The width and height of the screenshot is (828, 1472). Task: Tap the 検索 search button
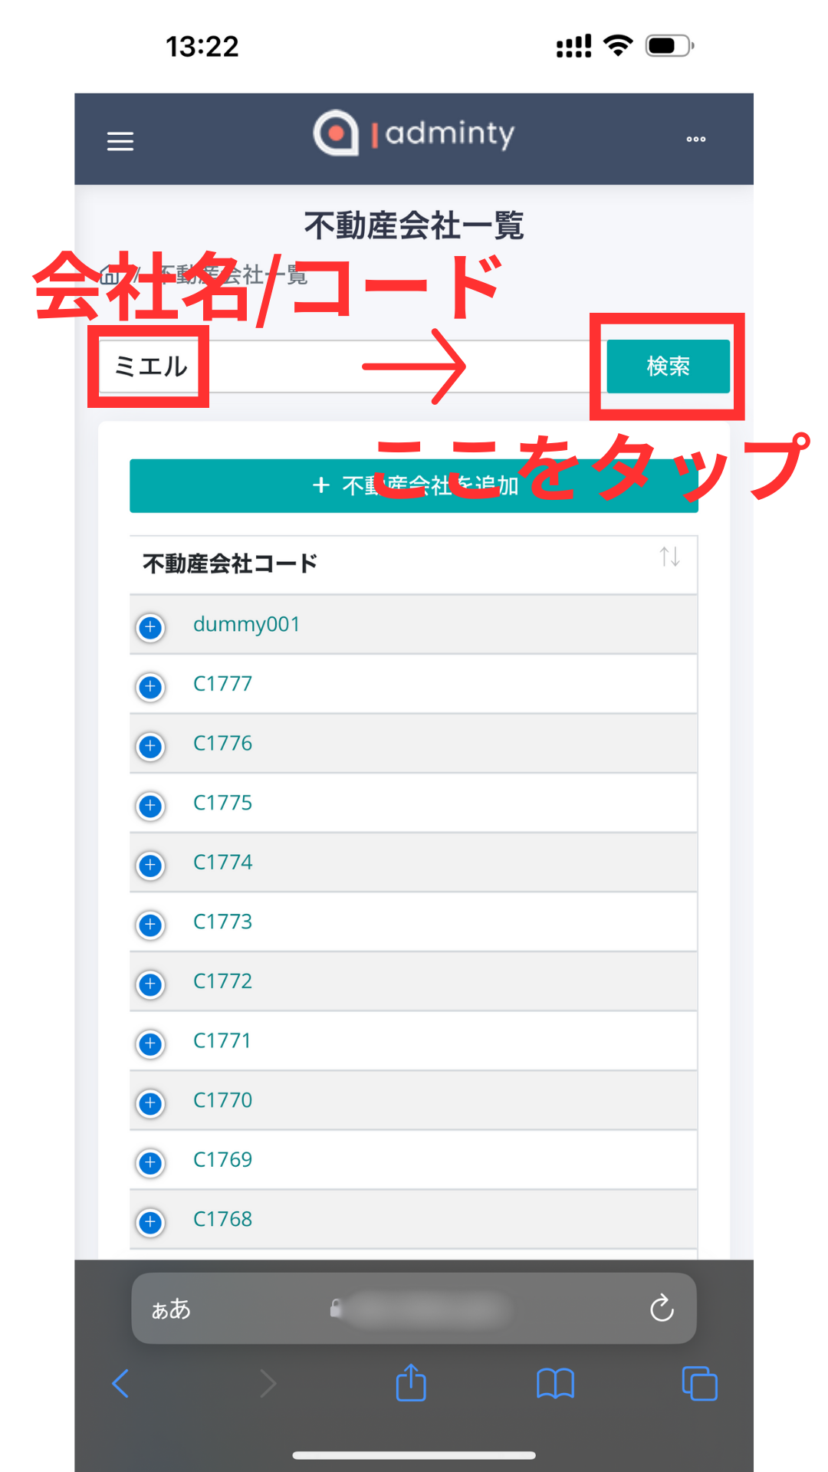pos(668,366)
